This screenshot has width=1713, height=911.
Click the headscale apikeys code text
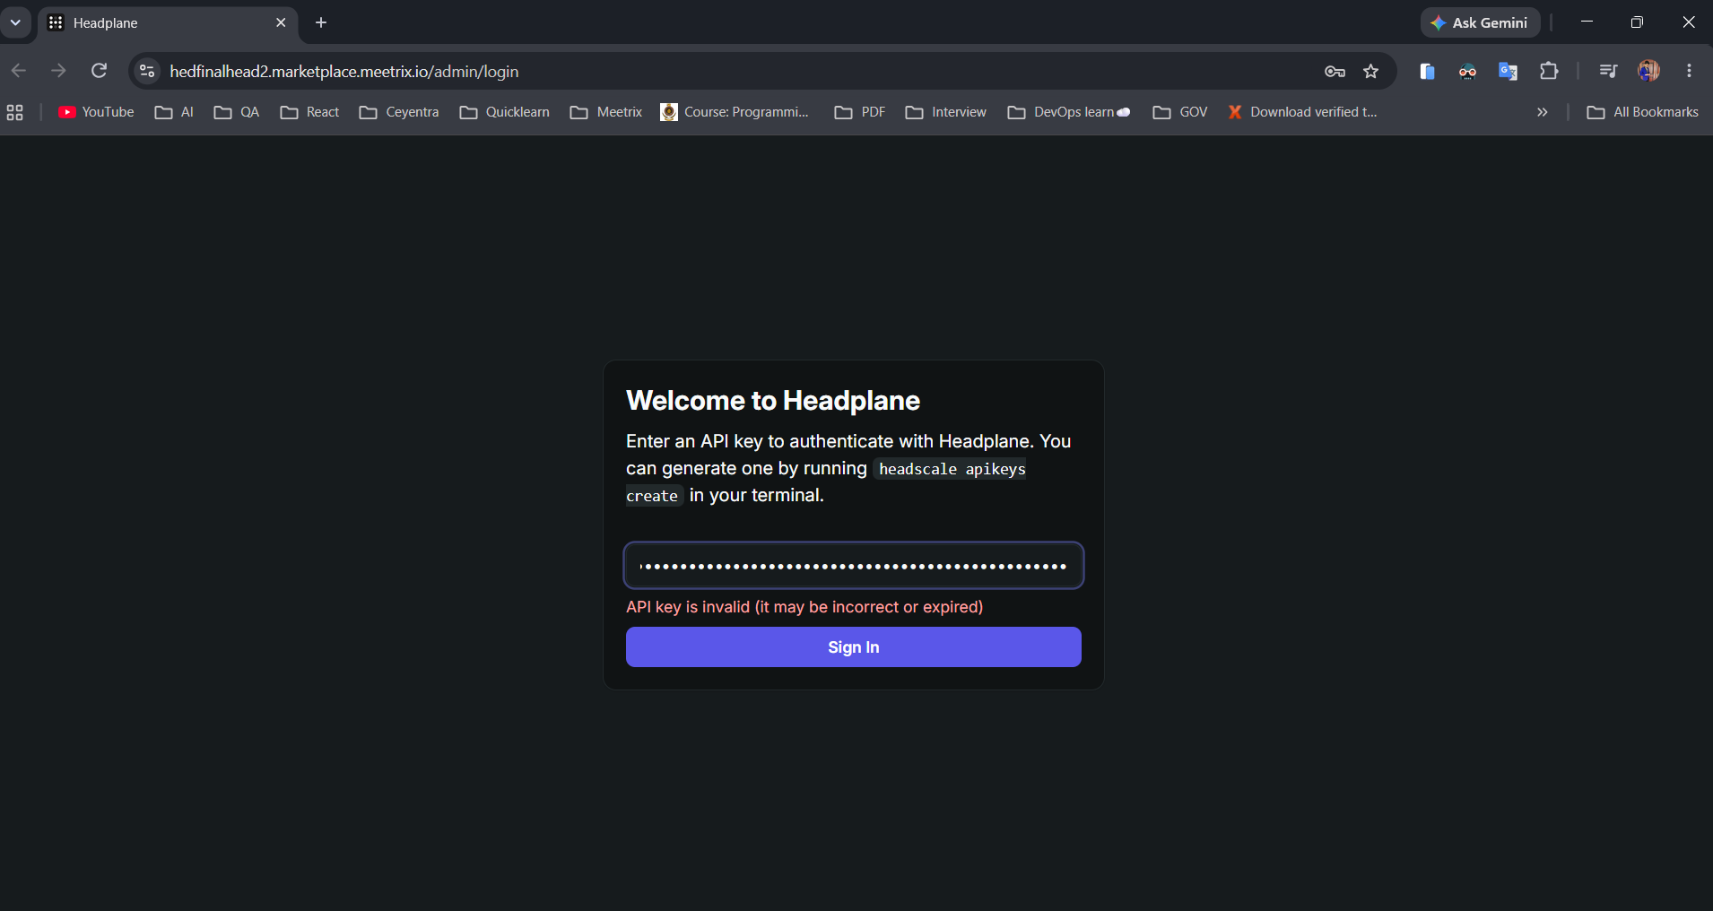click(x=952, y=469)
